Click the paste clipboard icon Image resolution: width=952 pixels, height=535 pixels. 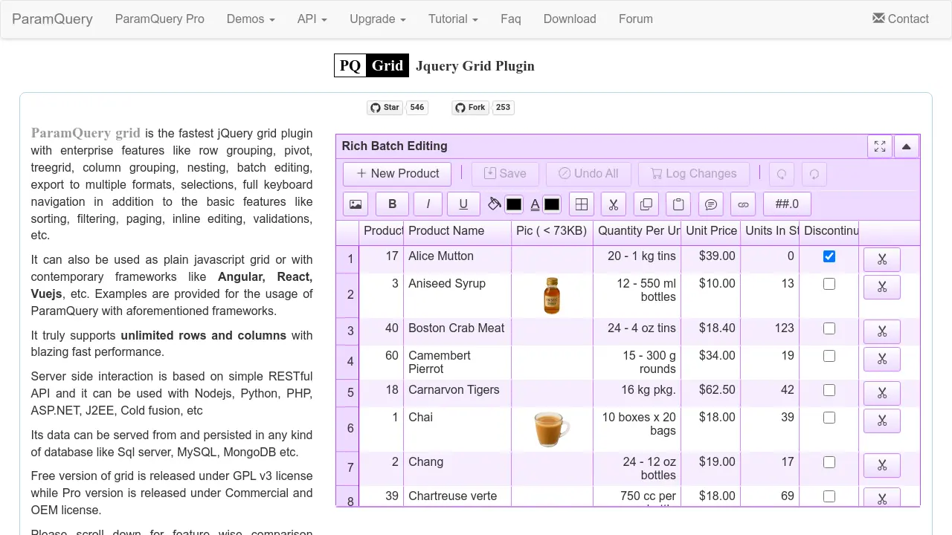tap(678, 204)
